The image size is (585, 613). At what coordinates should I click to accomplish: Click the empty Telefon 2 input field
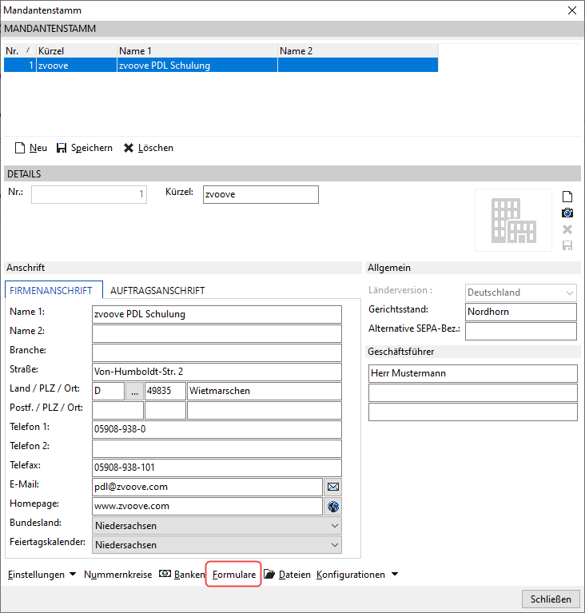[217, 449]
